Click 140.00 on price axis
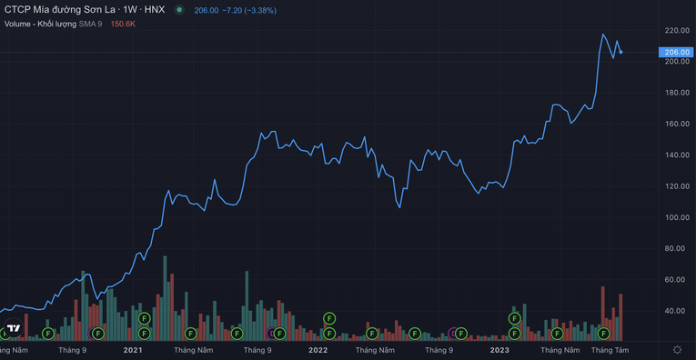 tap(678, 155)
